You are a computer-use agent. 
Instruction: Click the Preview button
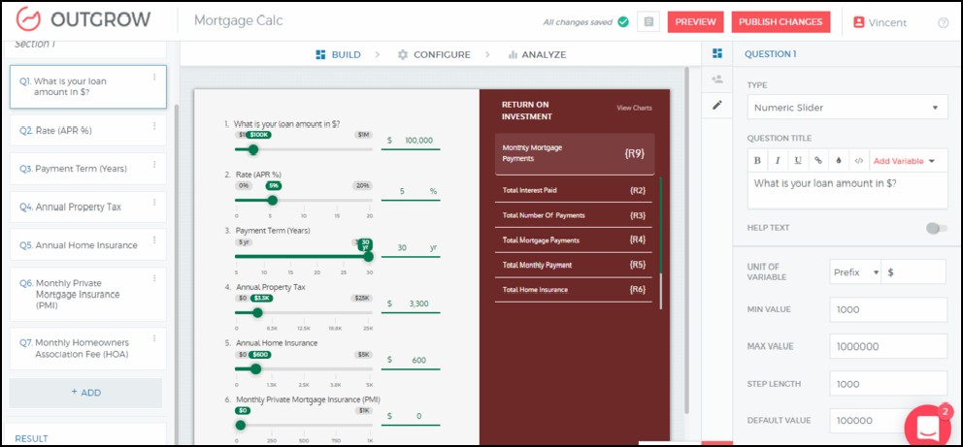695,22
